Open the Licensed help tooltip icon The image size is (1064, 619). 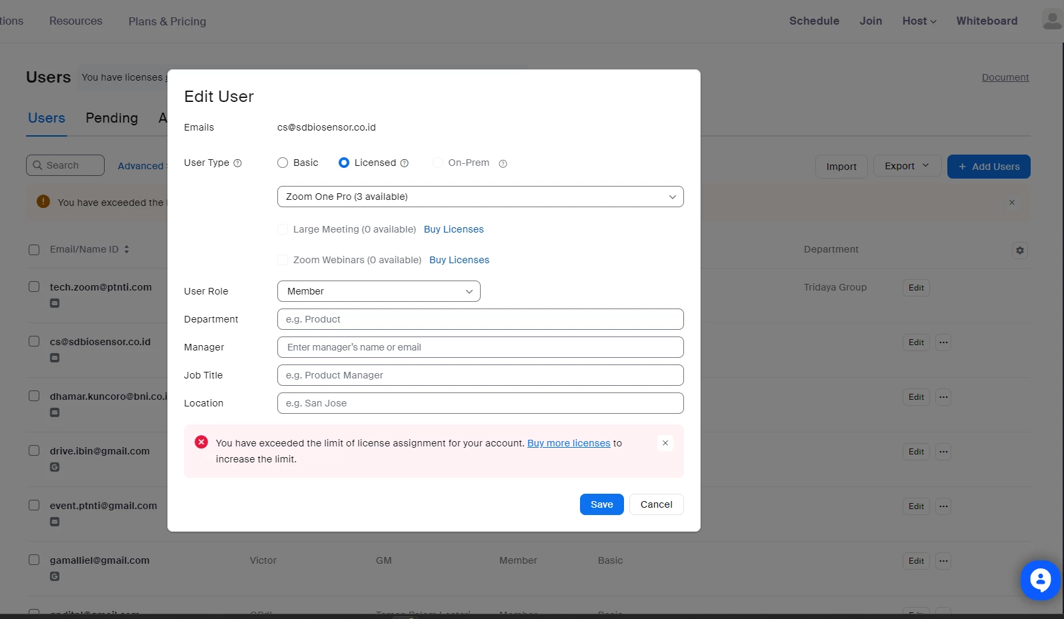[404, 163]
